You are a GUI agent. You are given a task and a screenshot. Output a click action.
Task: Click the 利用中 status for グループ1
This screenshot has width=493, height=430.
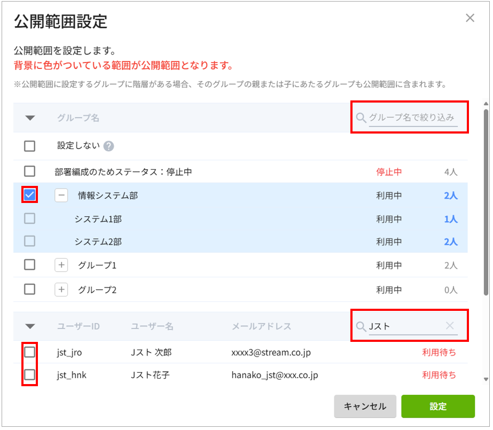click(x=389, y=265)
